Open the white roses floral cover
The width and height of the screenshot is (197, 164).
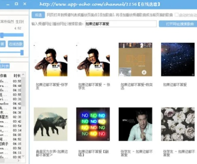point(178,124)
